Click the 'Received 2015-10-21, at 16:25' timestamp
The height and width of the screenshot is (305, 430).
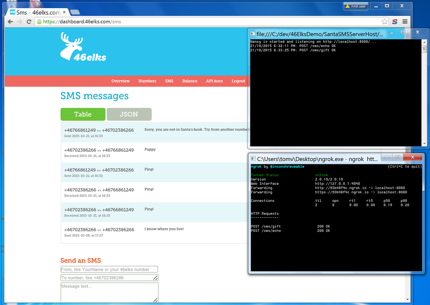pyautogui.click(x=87, y=216)
